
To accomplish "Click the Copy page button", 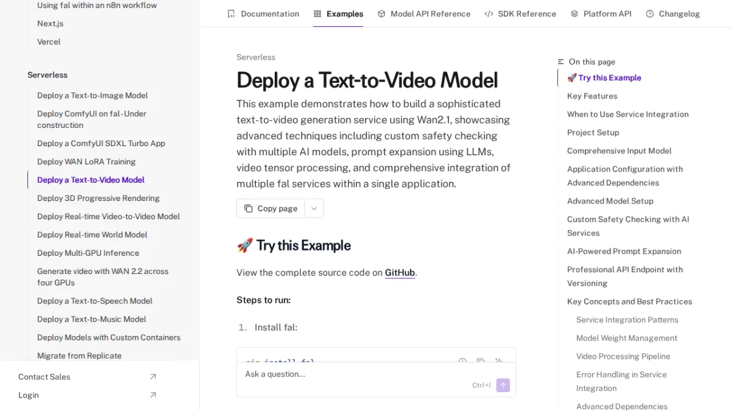I will click(270, 208).
